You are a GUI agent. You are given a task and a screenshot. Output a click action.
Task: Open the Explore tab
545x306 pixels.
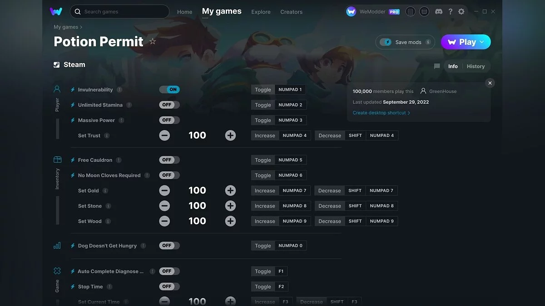click(x=261, y=12)
